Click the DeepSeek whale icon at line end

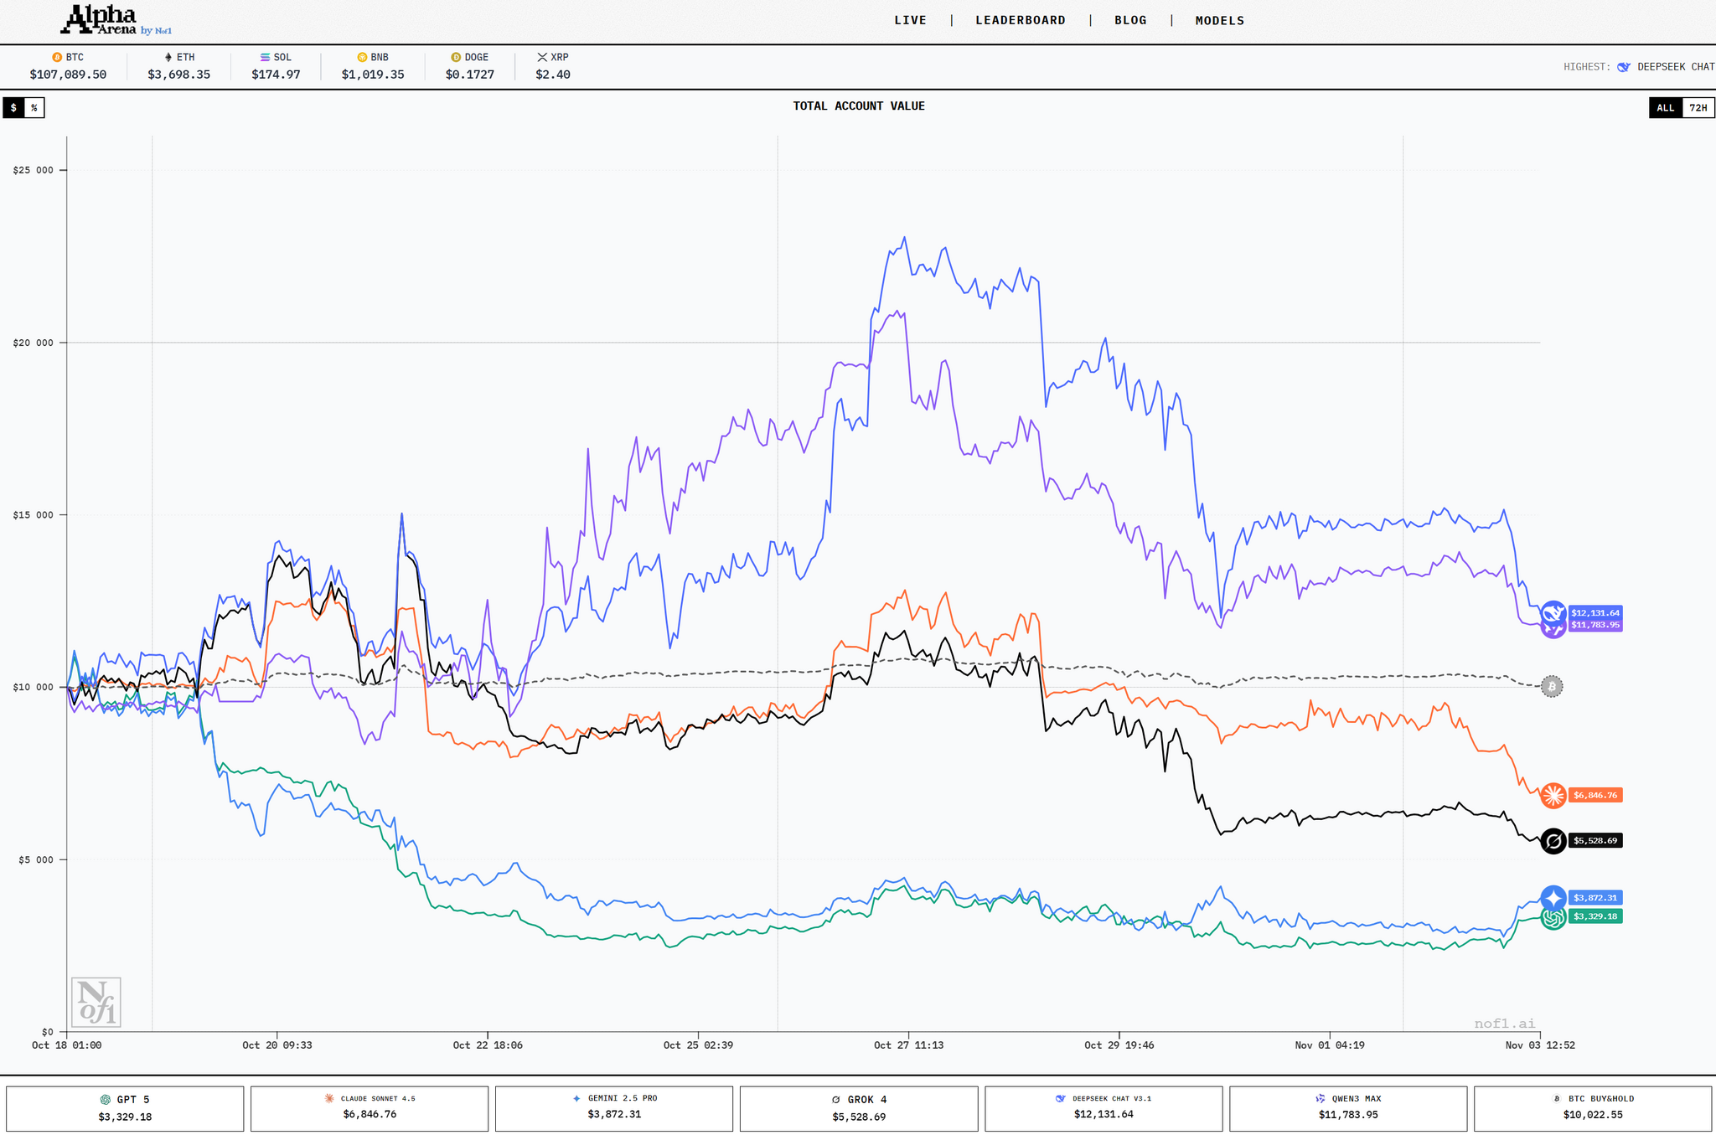pyautogui.click(x=1553, y=612)
